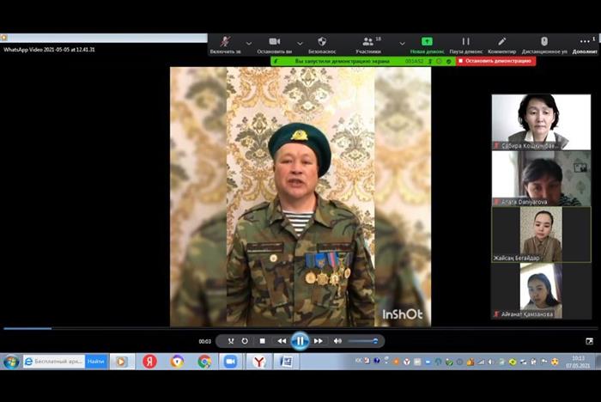Viewport: 601px width, 402px height.
Task: Expand audio options arrow next to microphone
Action: (249, 43)
